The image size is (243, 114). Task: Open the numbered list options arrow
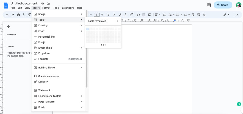[x=189, y=15]
